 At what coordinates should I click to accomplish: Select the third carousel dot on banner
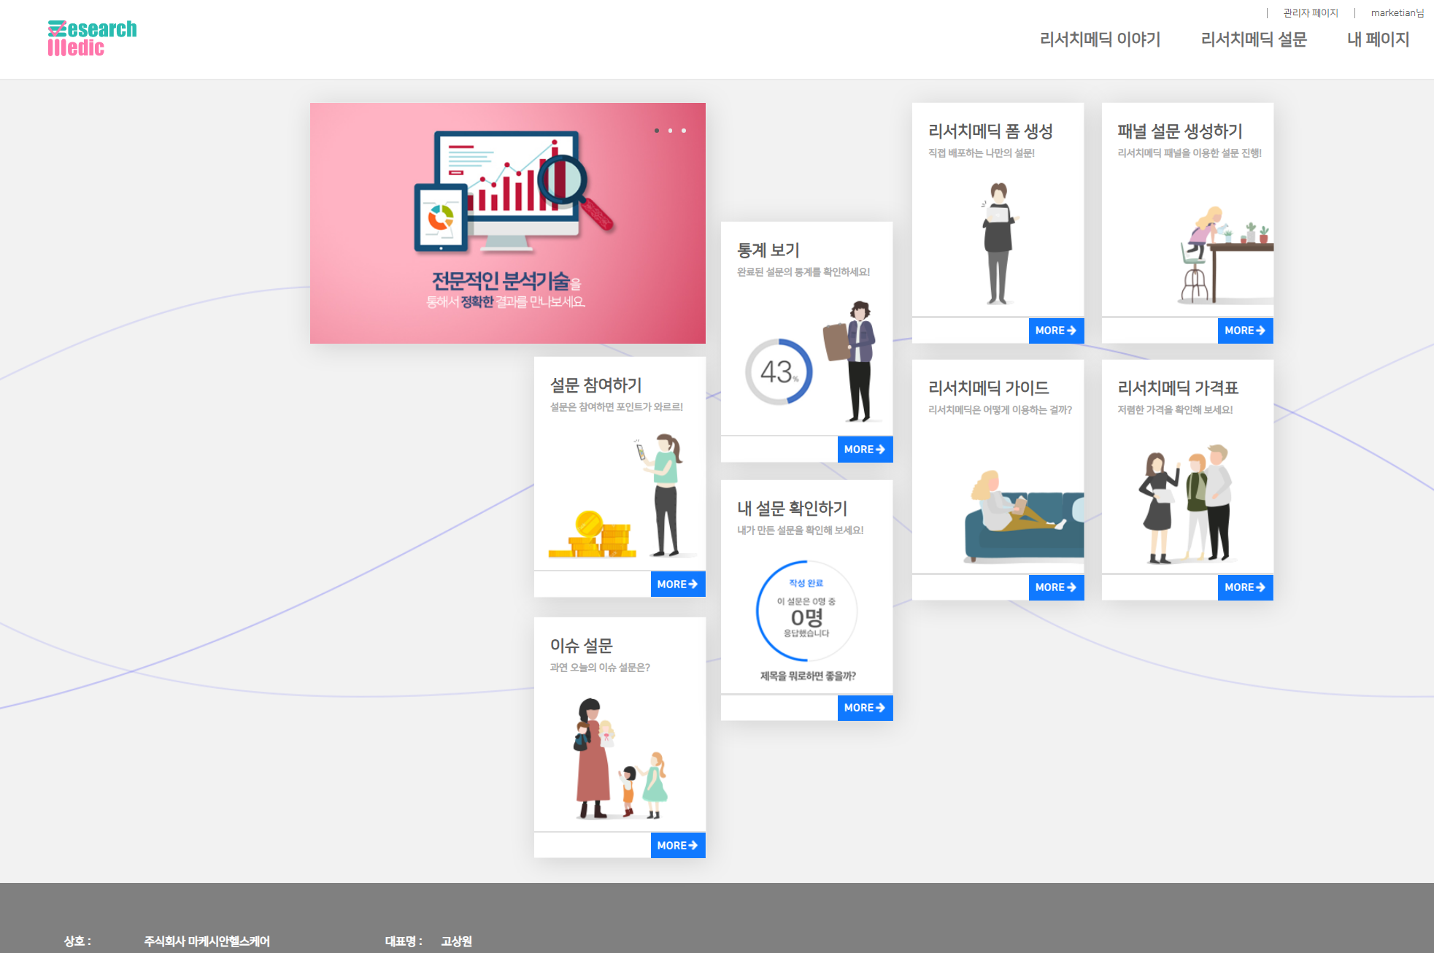click(x=684, y=131)
